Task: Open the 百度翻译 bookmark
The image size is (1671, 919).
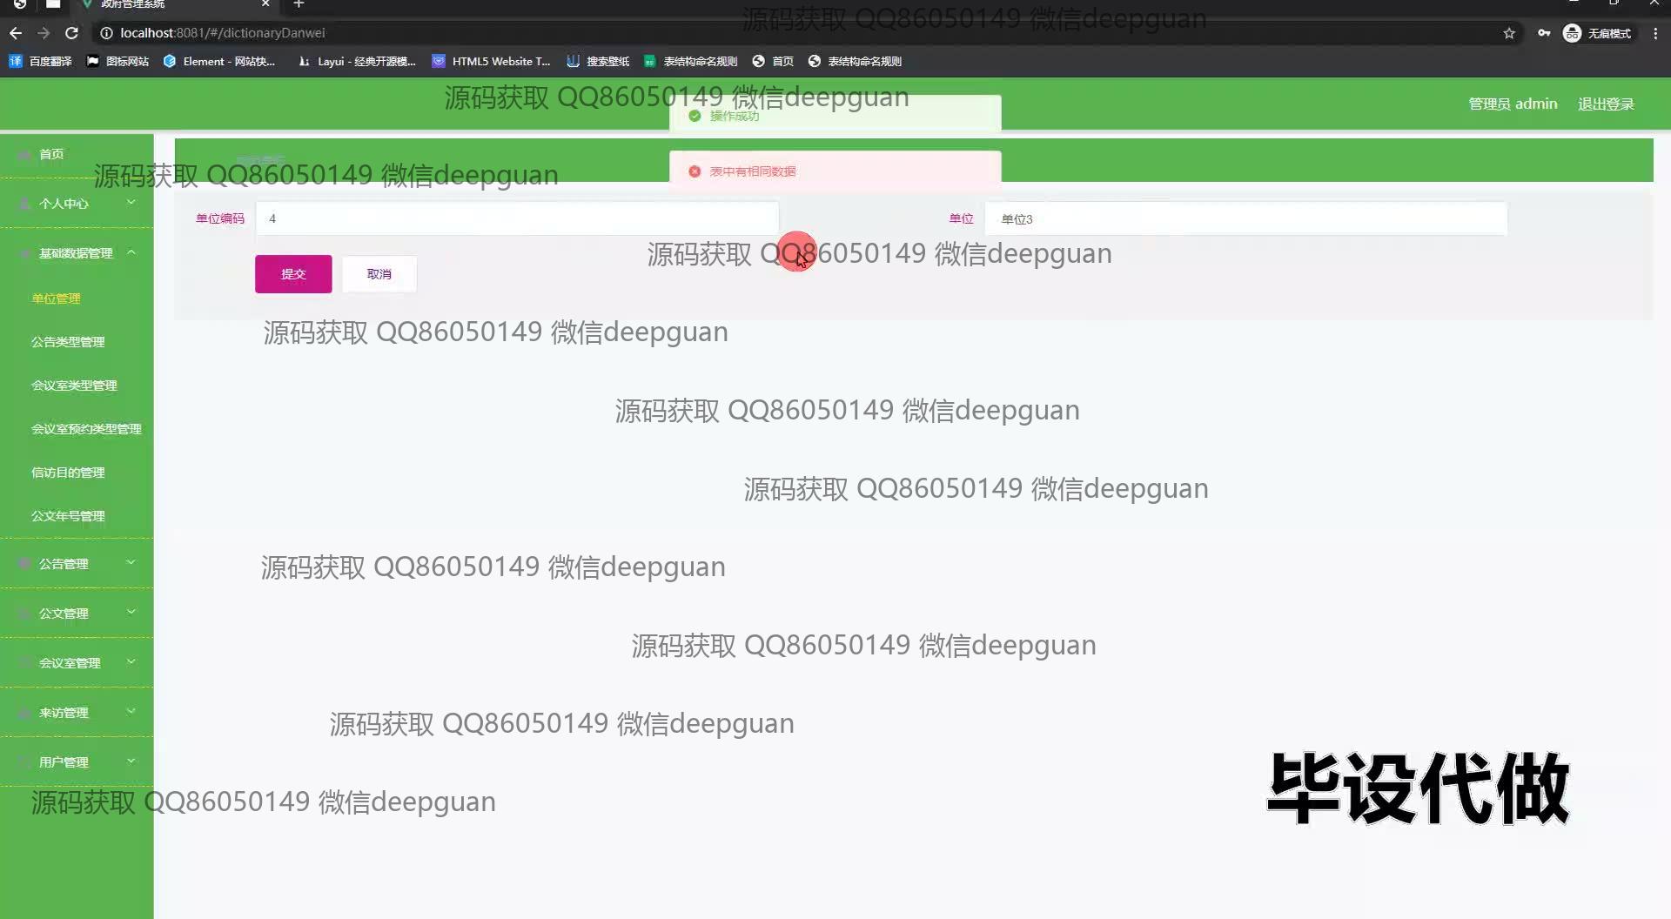Action: click(41, 61)
